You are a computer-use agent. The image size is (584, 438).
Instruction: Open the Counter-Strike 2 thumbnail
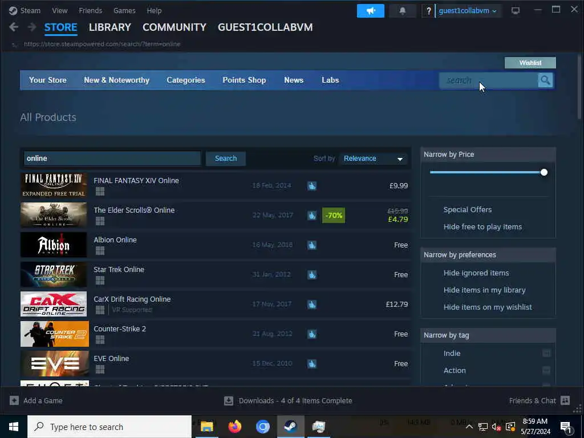click(x=55, y=334)
